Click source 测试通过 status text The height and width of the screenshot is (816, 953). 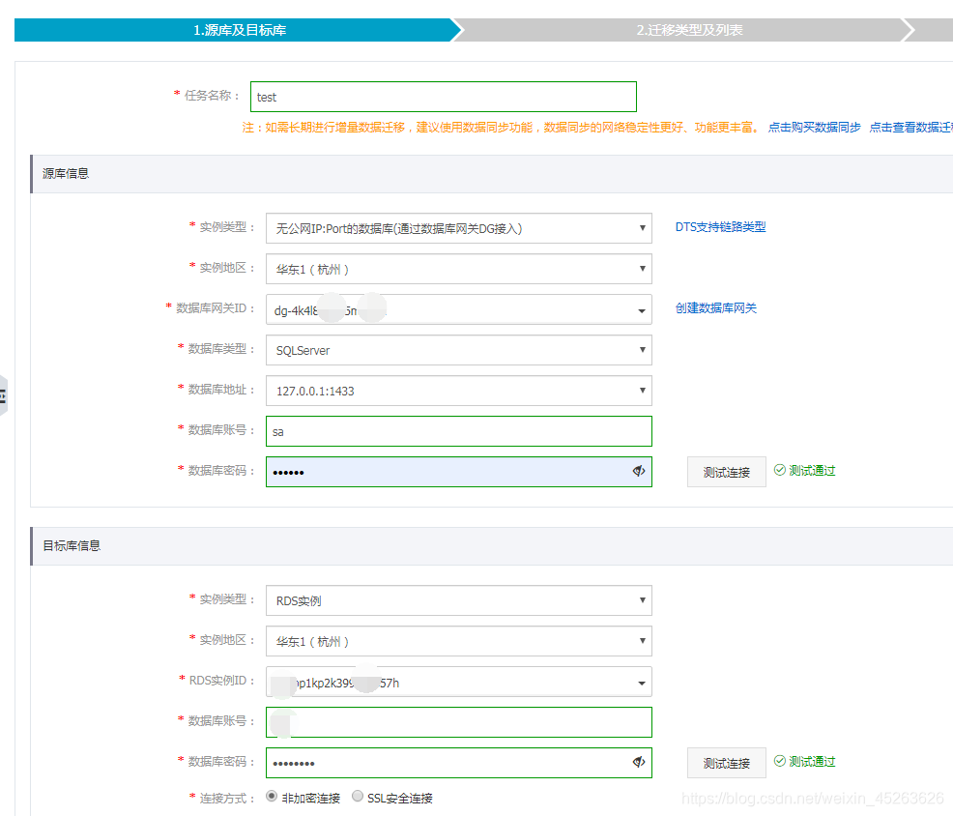tap(811, 471)
